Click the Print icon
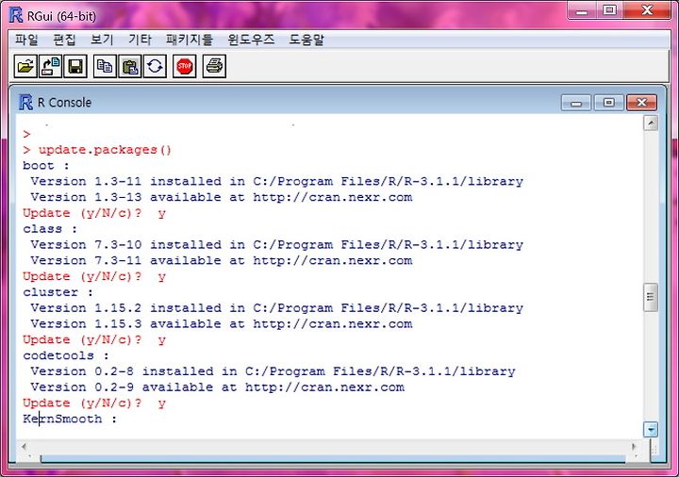The height and width of the screenshot is (477, 679). (214, 66)
